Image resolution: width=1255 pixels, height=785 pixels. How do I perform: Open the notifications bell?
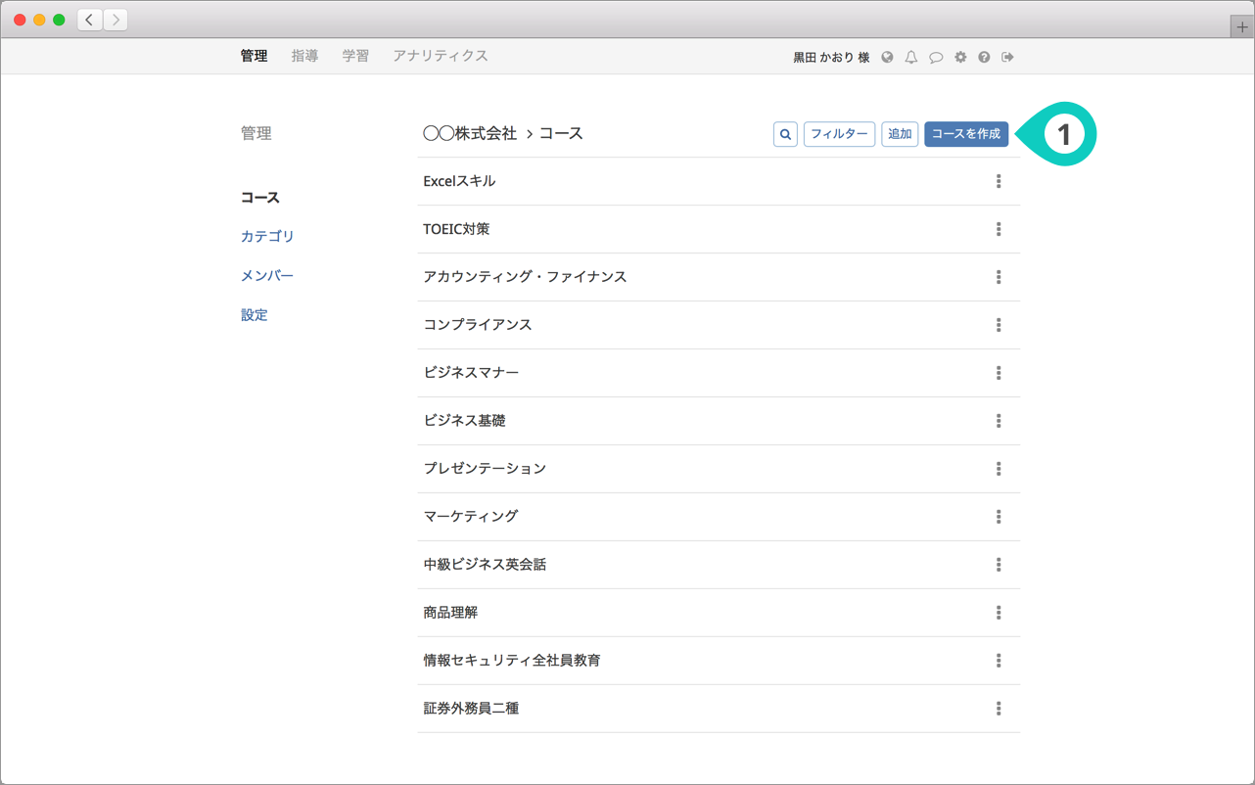click(x=911, y=57)
